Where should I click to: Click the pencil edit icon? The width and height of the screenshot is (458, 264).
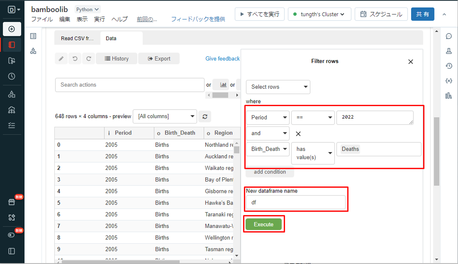(x=61, y=59)
